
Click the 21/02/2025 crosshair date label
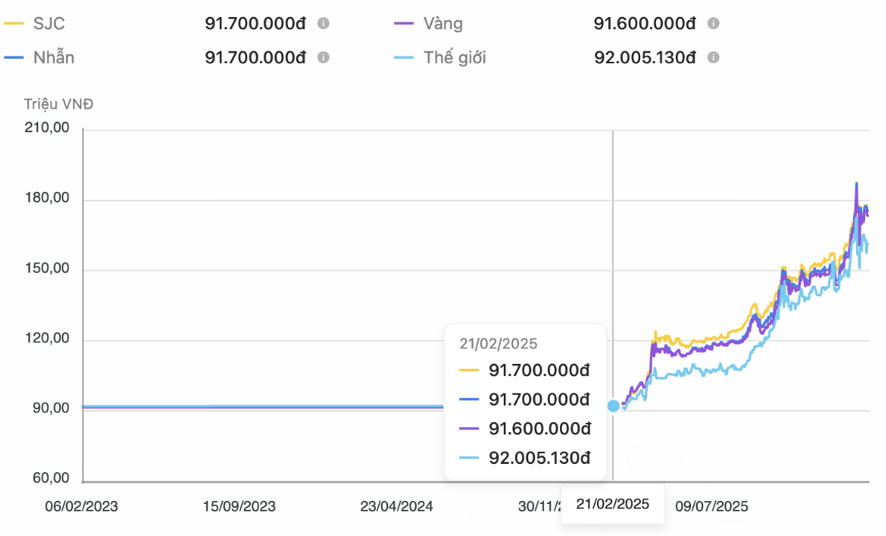tap(612, 504)
